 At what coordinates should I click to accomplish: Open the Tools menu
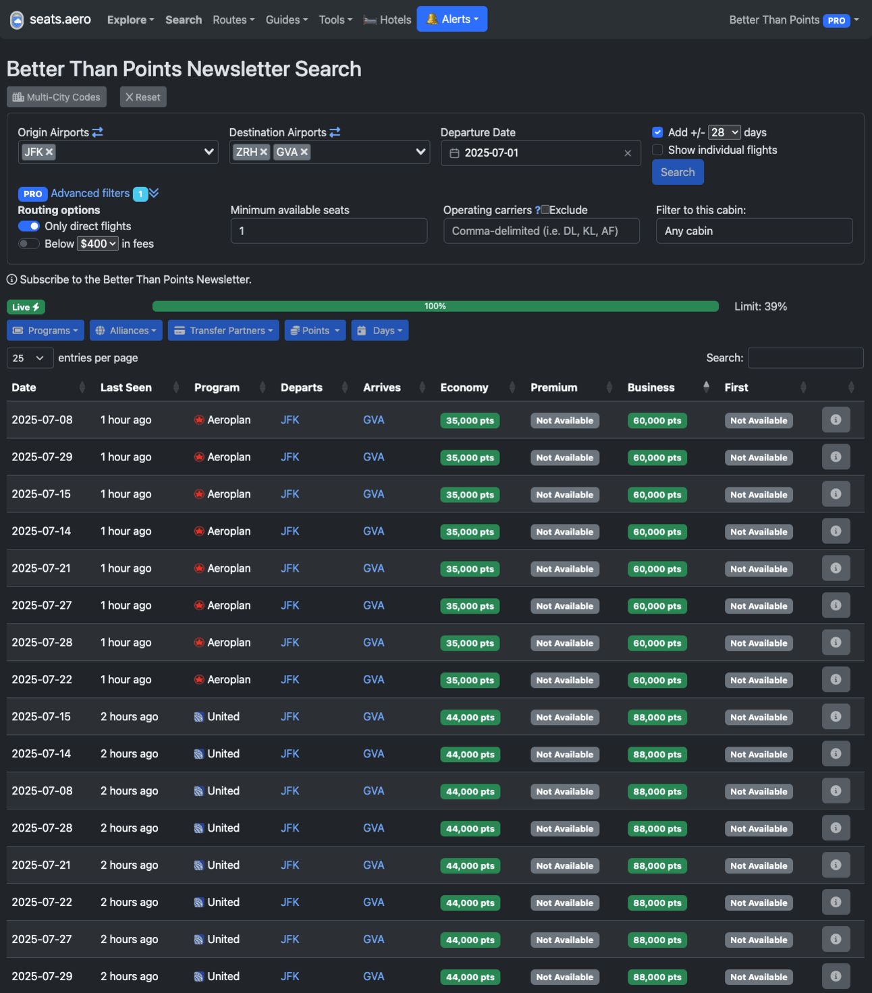pos(335,20)
